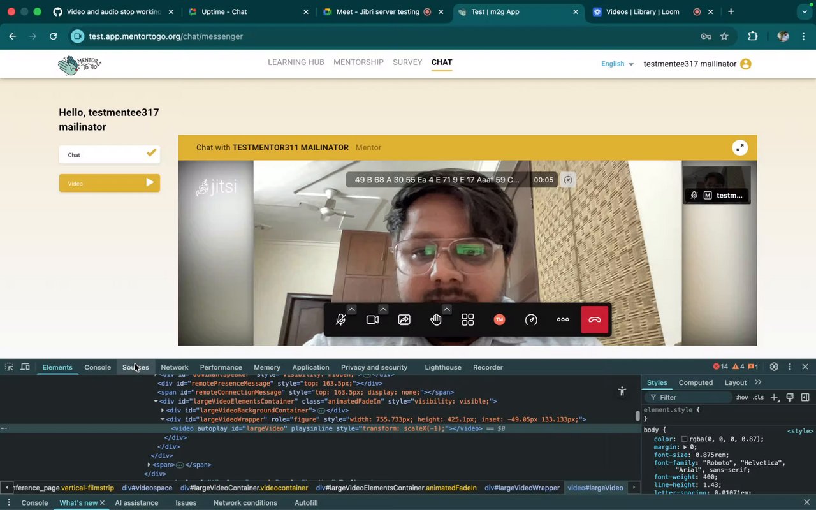Open video options arrow above camera
The height and width of the screenshot is (510, 816).
point(383,309)
